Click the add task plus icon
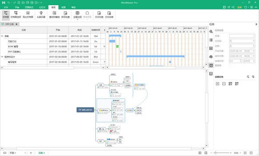The width and height of the screenshot is (259, 156). [218, 84]
